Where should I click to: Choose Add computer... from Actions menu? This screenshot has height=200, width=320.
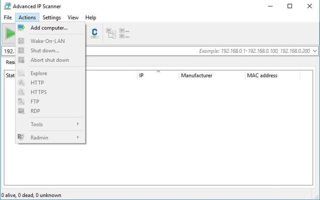(x=50, y=28)
